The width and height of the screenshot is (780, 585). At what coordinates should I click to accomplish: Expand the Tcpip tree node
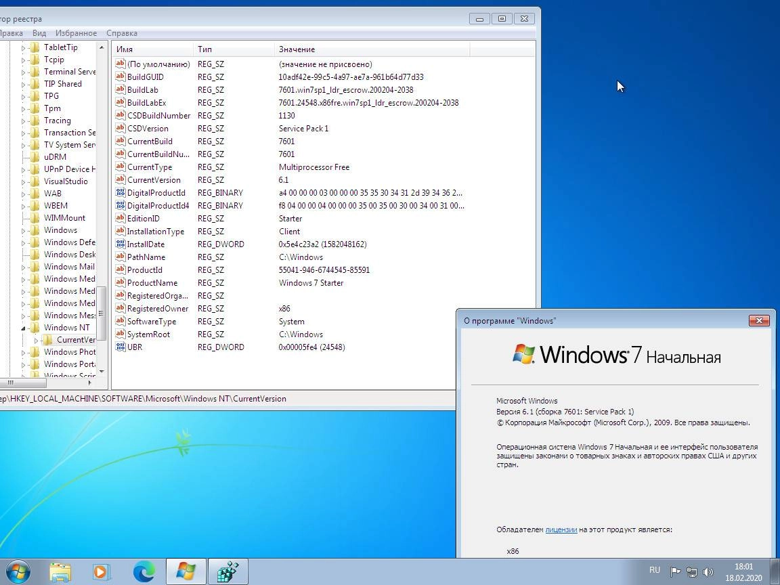tap(23, 60)
